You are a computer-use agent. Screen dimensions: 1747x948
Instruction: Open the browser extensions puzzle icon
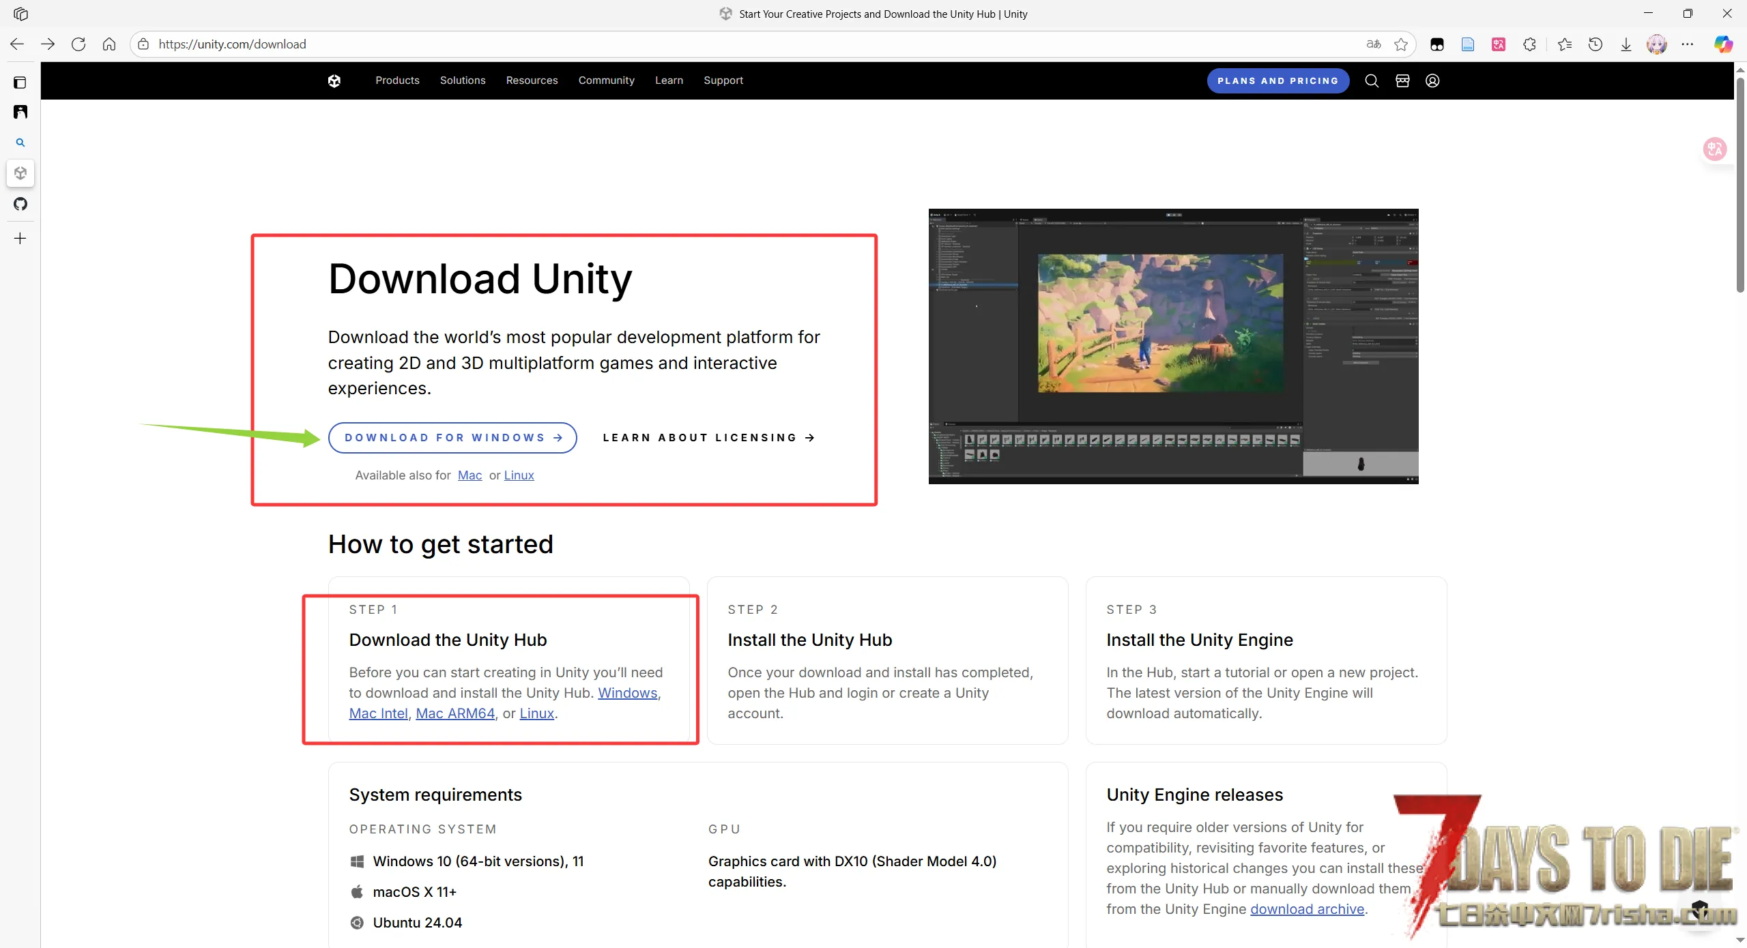tap(1529, 44)
